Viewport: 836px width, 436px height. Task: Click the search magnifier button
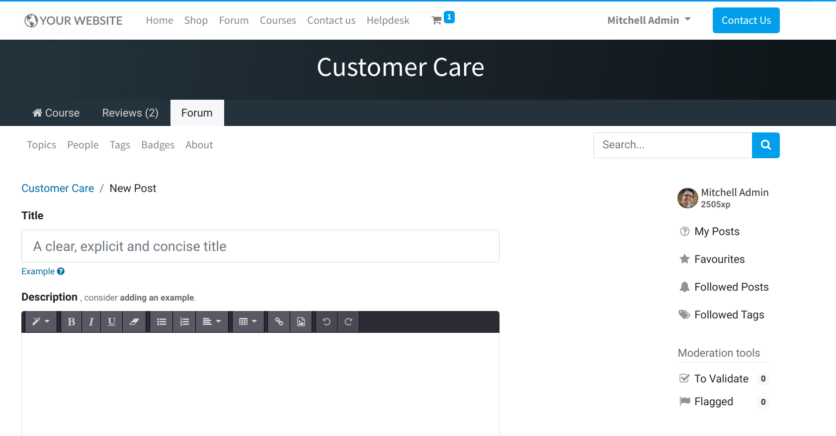coord(766,145)
